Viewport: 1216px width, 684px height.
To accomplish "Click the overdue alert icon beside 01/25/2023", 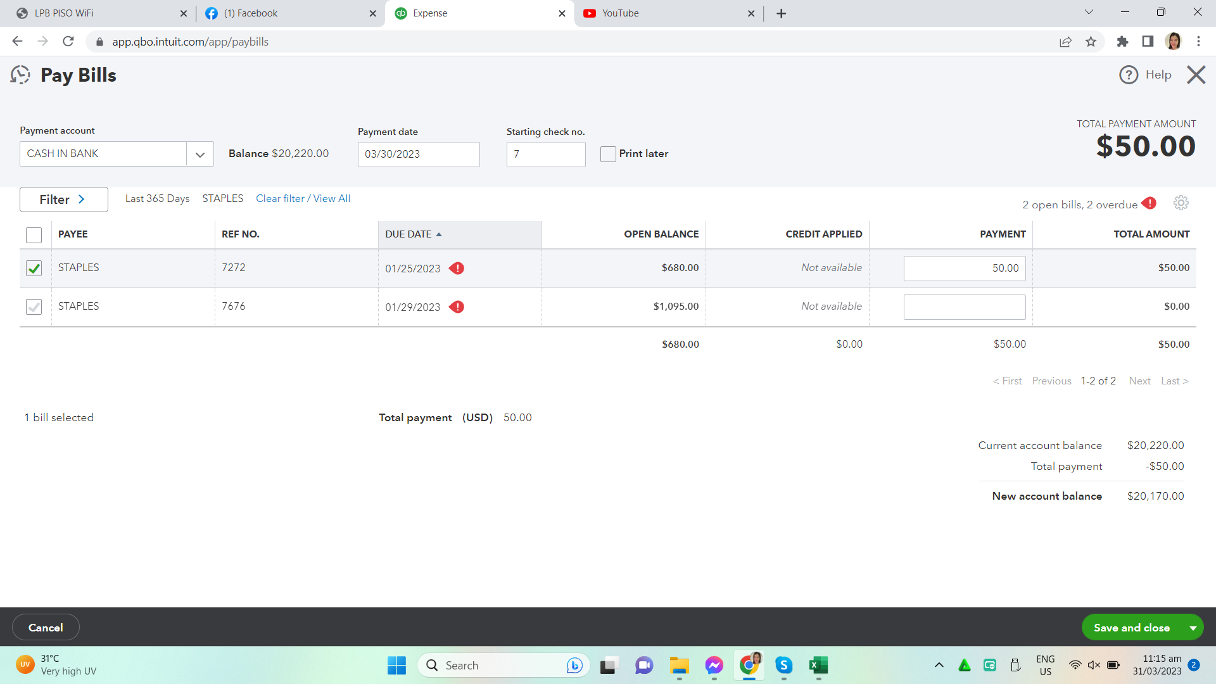I will (457, 269).
